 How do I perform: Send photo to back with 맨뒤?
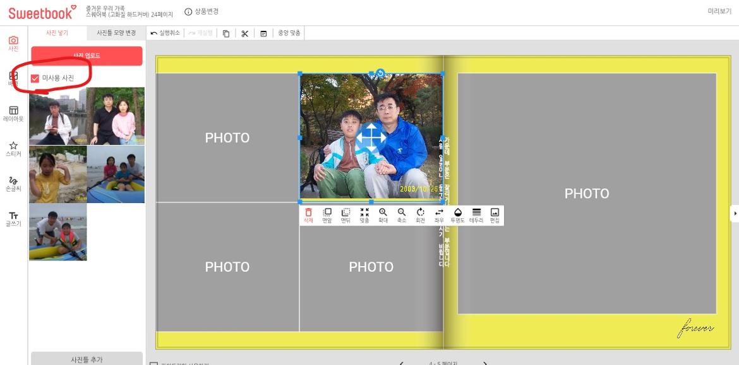pyautogui.click(x=345, y=215)
